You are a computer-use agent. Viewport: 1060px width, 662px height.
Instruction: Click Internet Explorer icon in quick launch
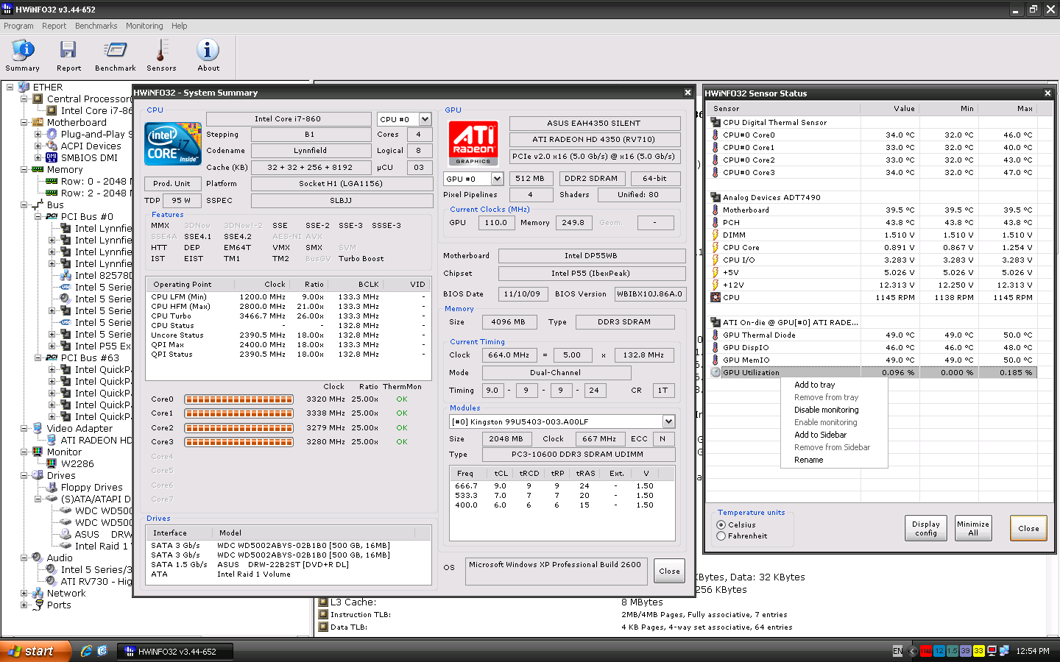[86, 651]
